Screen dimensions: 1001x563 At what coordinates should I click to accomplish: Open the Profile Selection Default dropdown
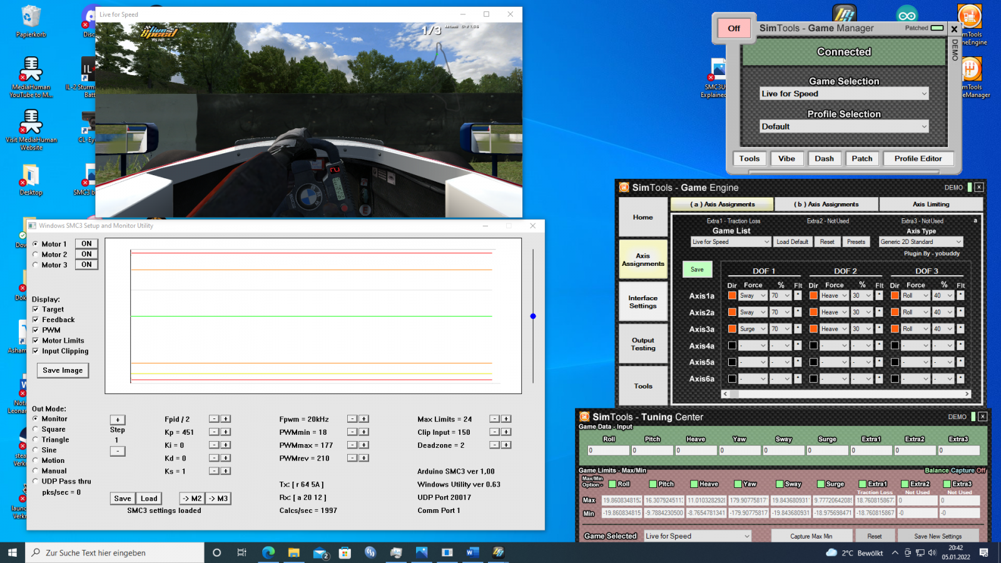click(844, 126)
